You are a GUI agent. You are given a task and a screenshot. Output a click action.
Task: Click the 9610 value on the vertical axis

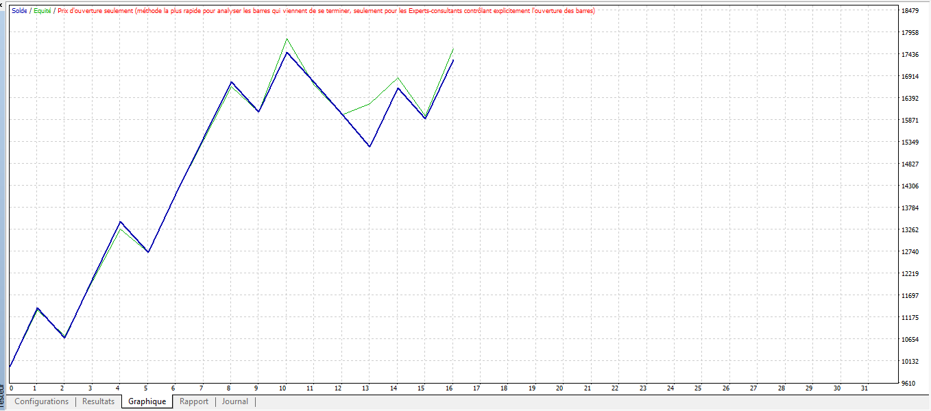coord(910,383)
